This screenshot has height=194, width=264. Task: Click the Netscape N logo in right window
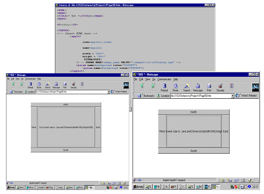255,87
